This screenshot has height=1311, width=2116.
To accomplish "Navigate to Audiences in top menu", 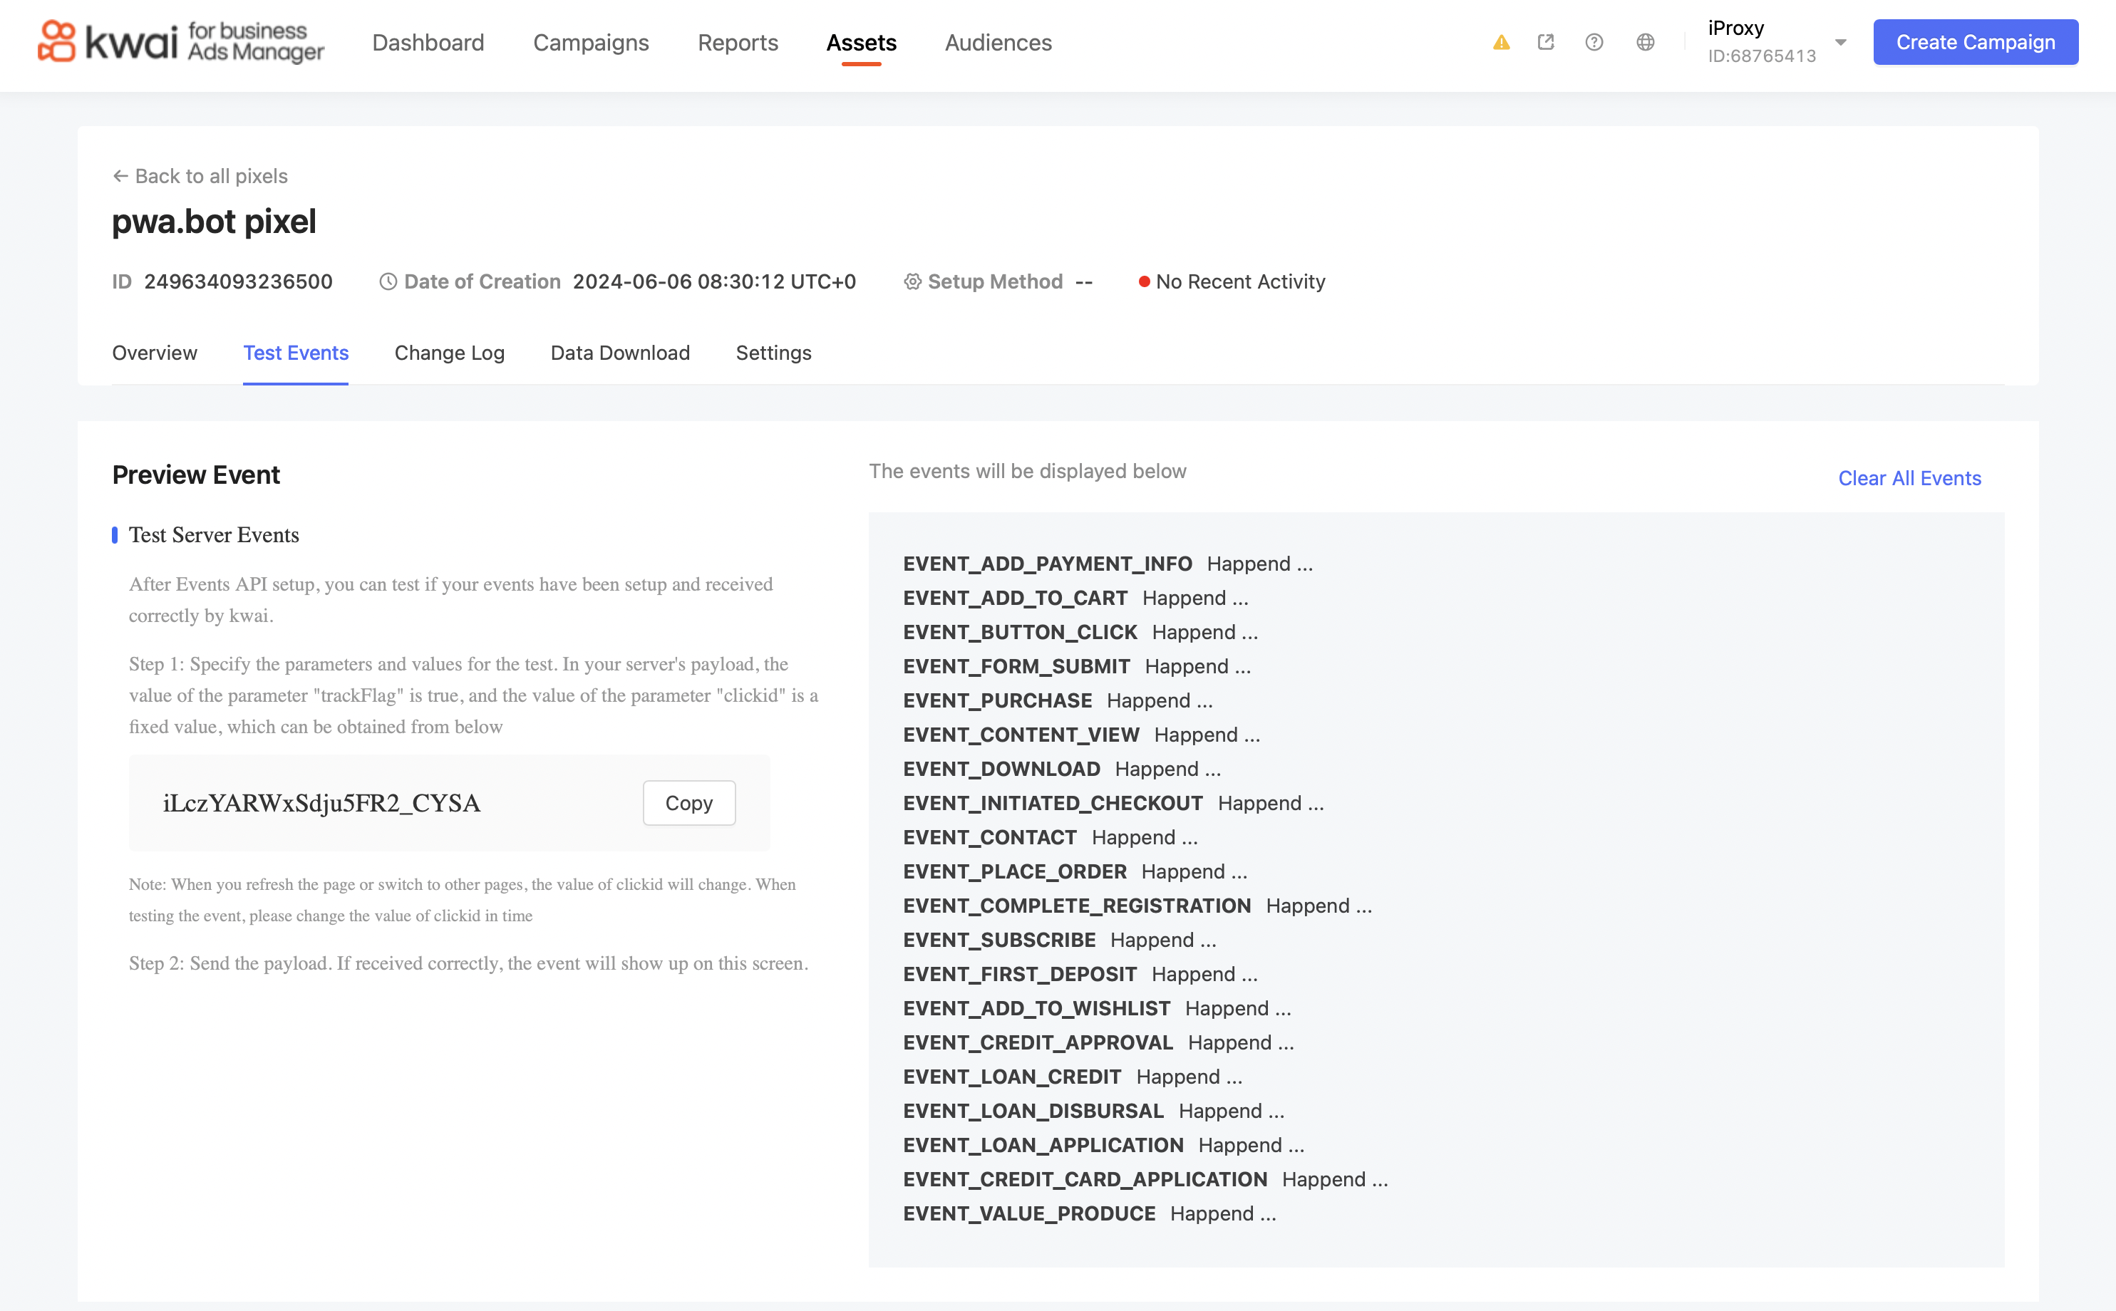I will pos(998,43).
